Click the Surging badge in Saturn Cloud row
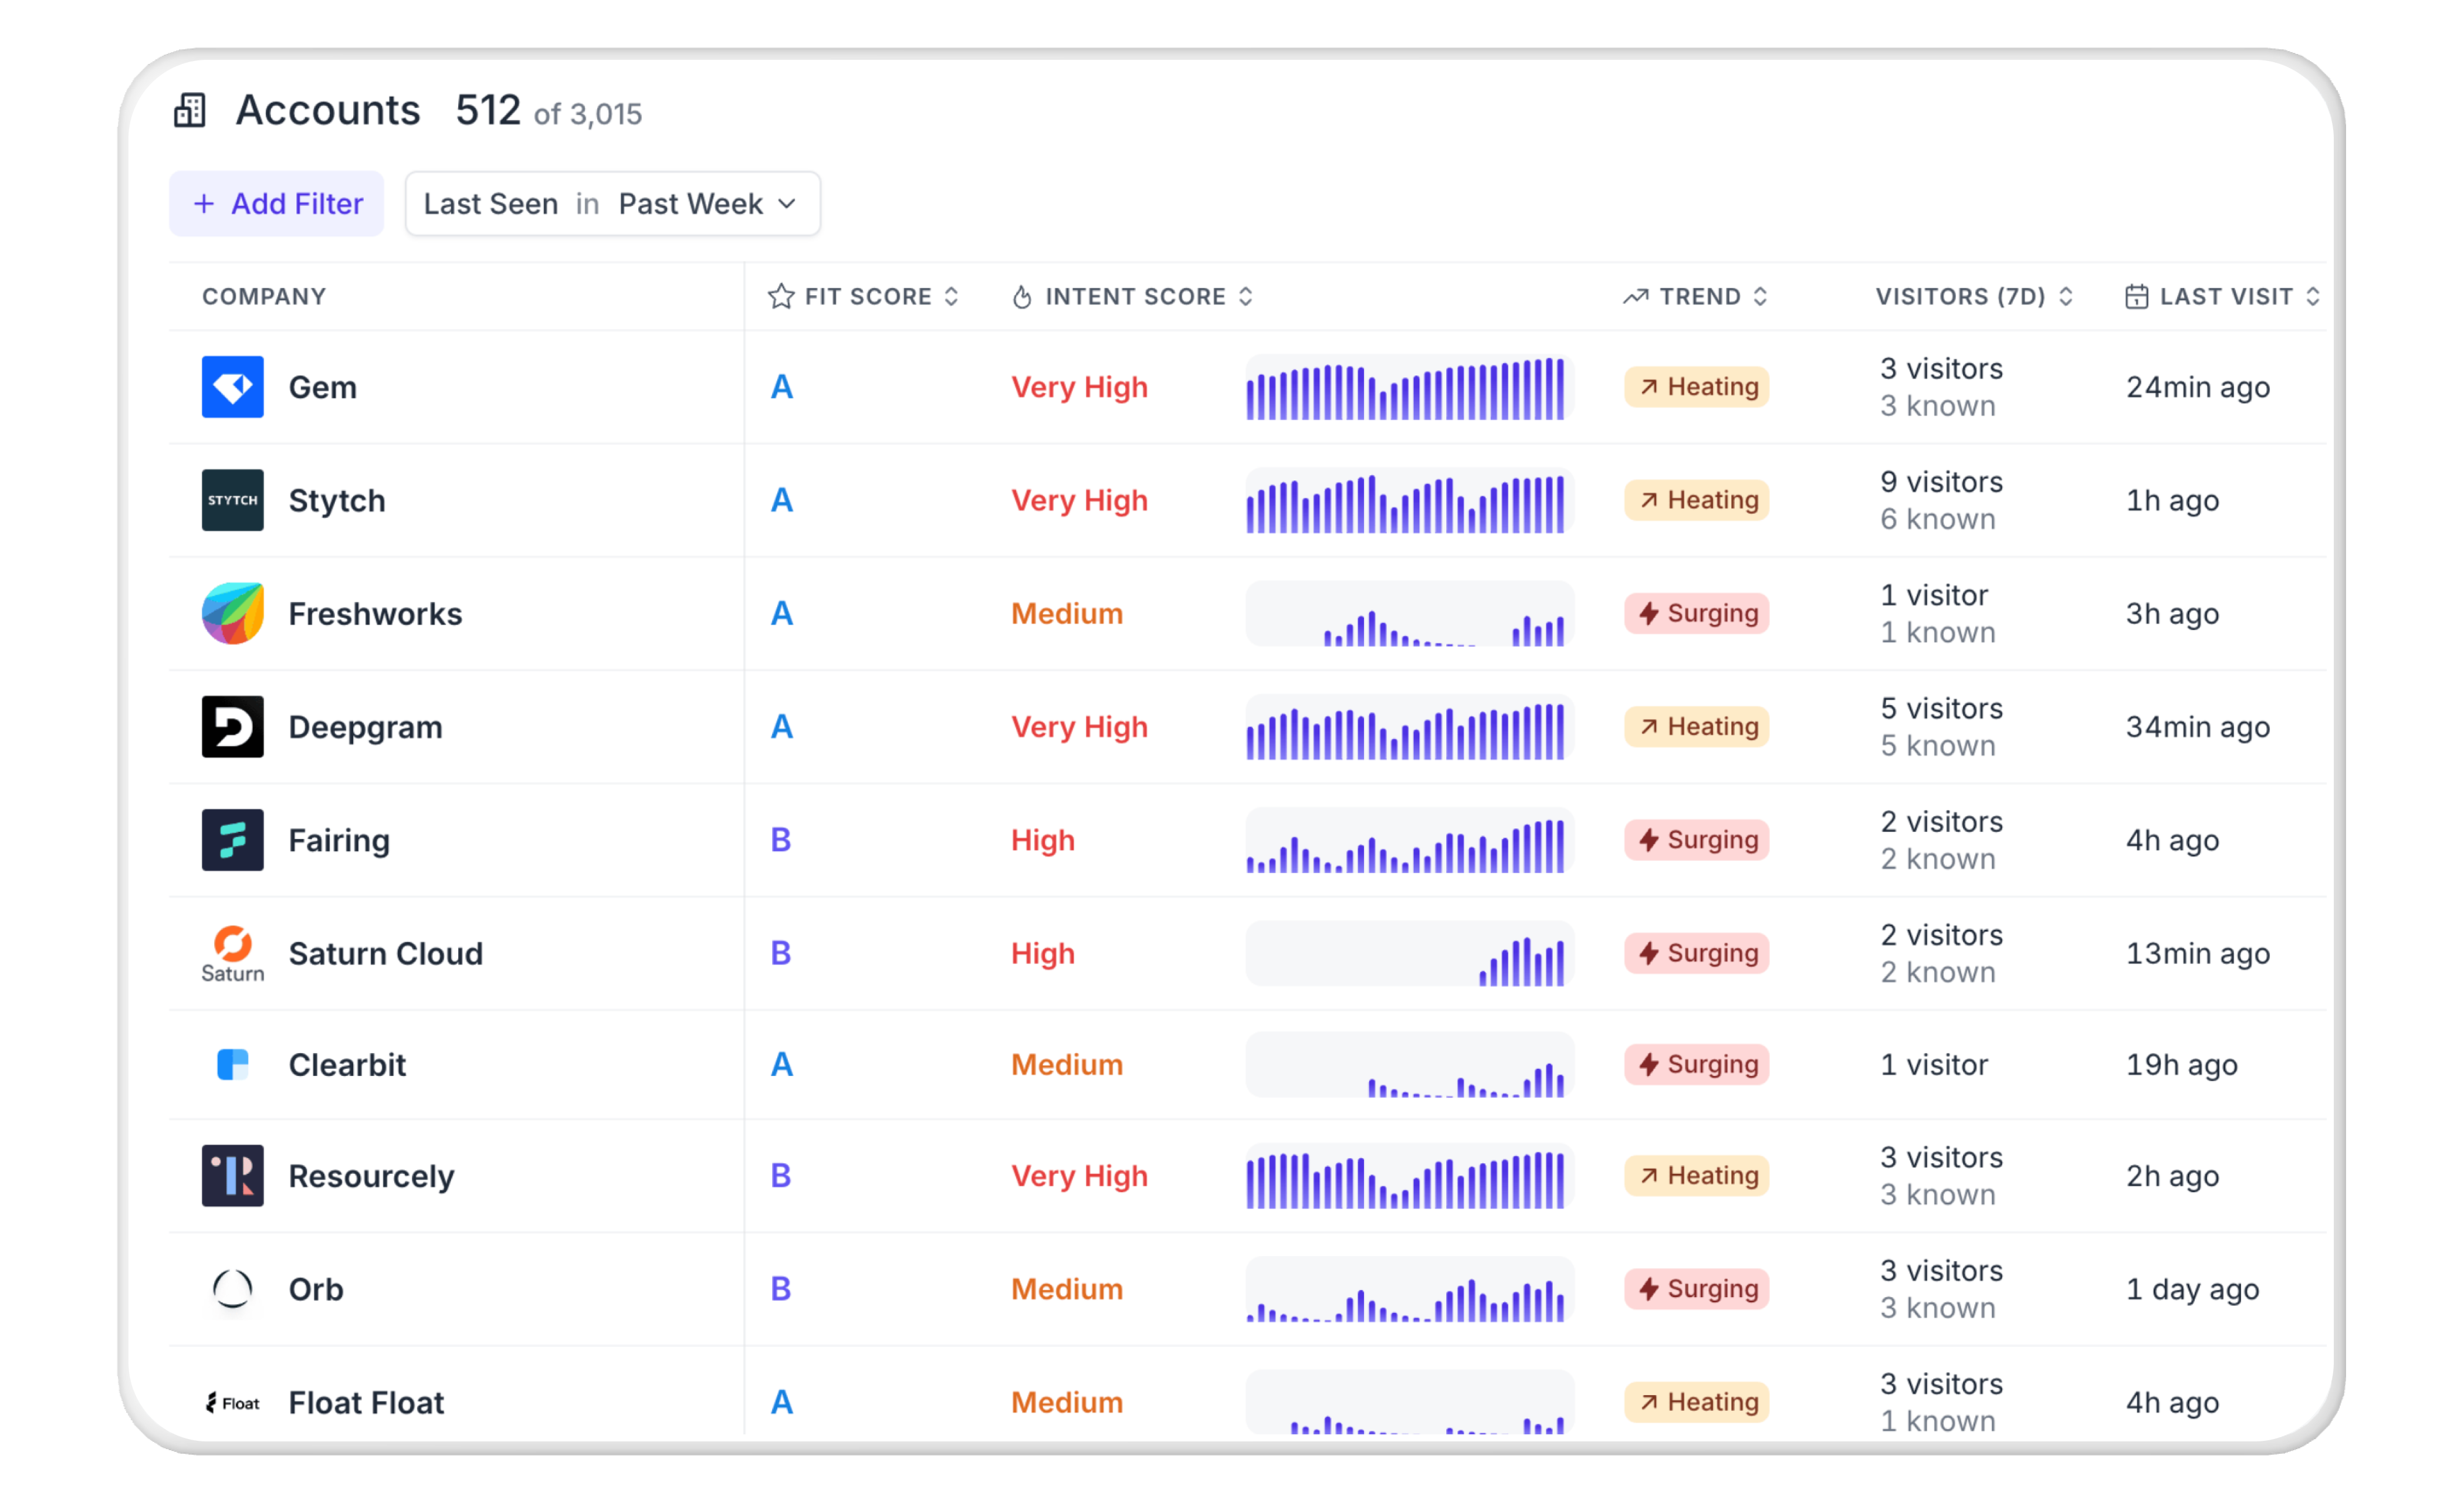The image size is (2464, 1503). pos(1697,954)
